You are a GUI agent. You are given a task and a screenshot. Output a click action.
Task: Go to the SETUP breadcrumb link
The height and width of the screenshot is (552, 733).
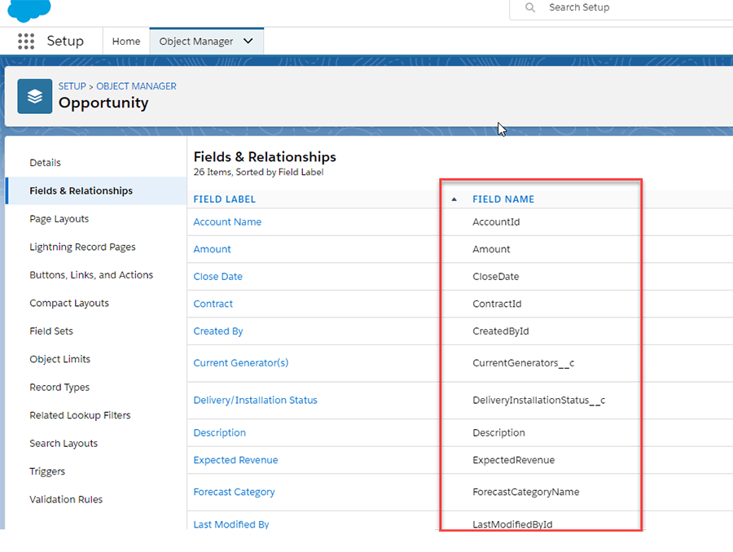tap(72, 86)
